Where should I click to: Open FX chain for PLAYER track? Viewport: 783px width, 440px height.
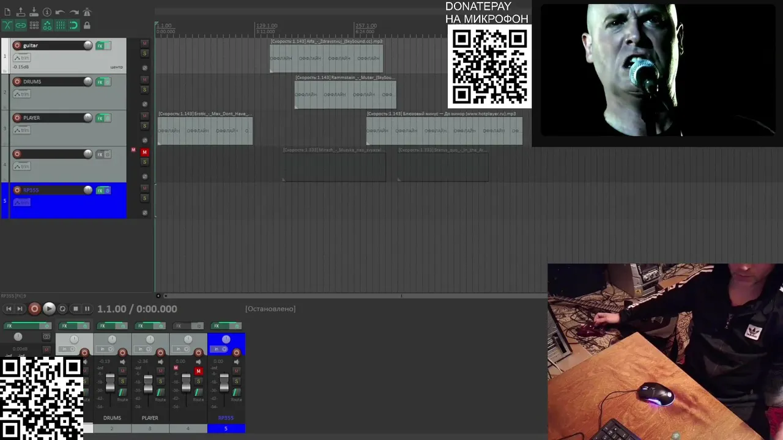[x=100, y=118]
